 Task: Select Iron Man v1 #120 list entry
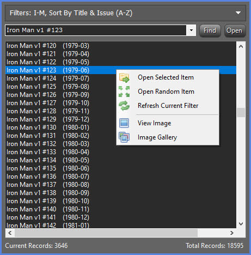click(x=121, y=46)
